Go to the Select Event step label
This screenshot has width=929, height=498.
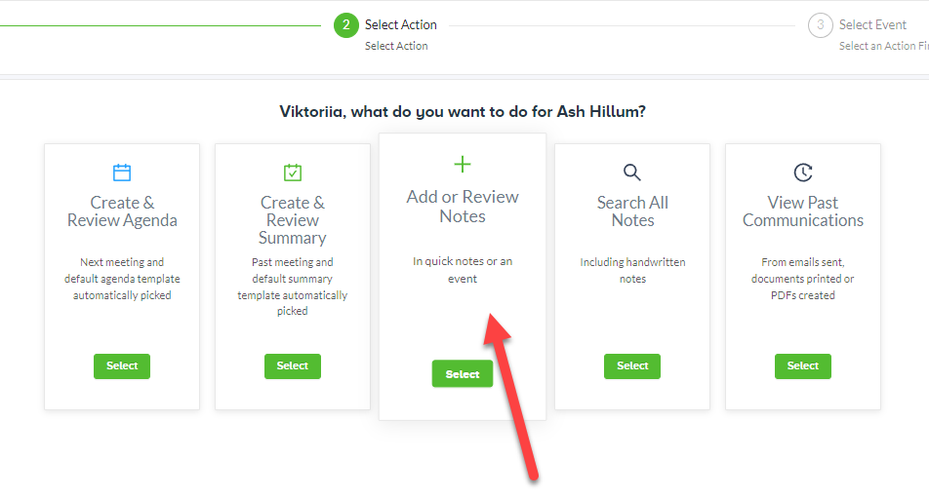click(872, 24)
